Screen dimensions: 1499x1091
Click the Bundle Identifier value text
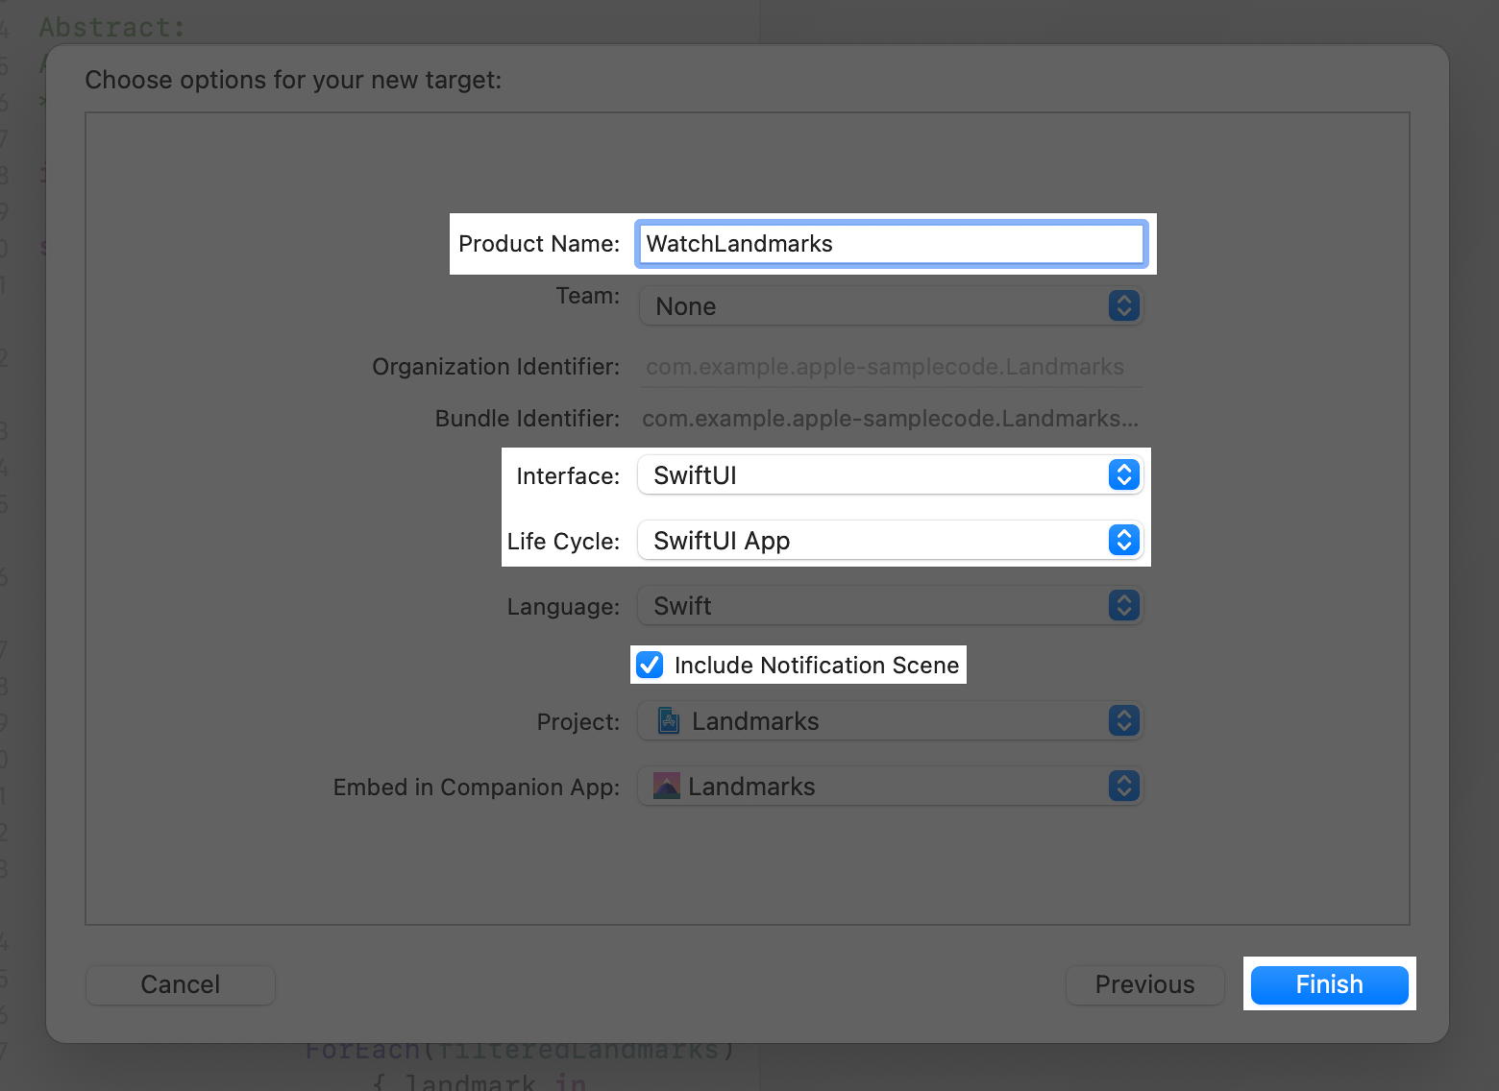pyautogui.click(x=890, y=419)
